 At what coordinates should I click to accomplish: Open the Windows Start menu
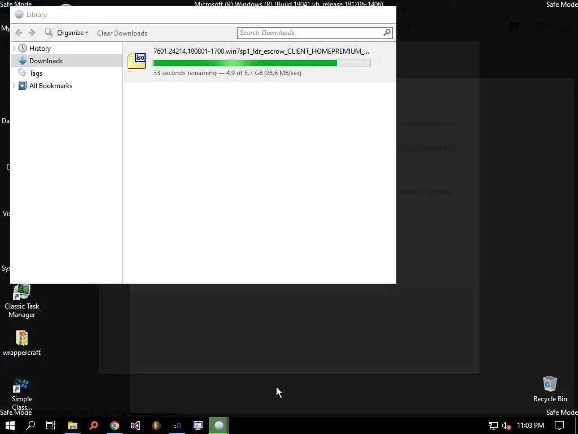click(10, 426)
